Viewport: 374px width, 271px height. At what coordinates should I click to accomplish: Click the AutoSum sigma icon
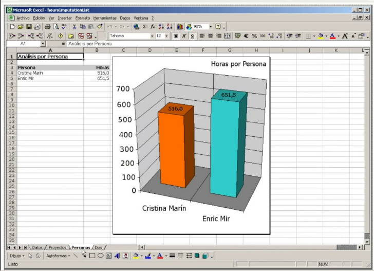click(144, 27)
